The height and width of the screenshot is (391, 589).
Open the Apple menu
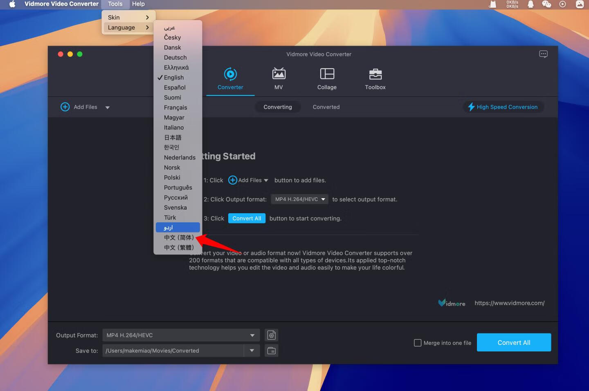click(x=12, y=4)
